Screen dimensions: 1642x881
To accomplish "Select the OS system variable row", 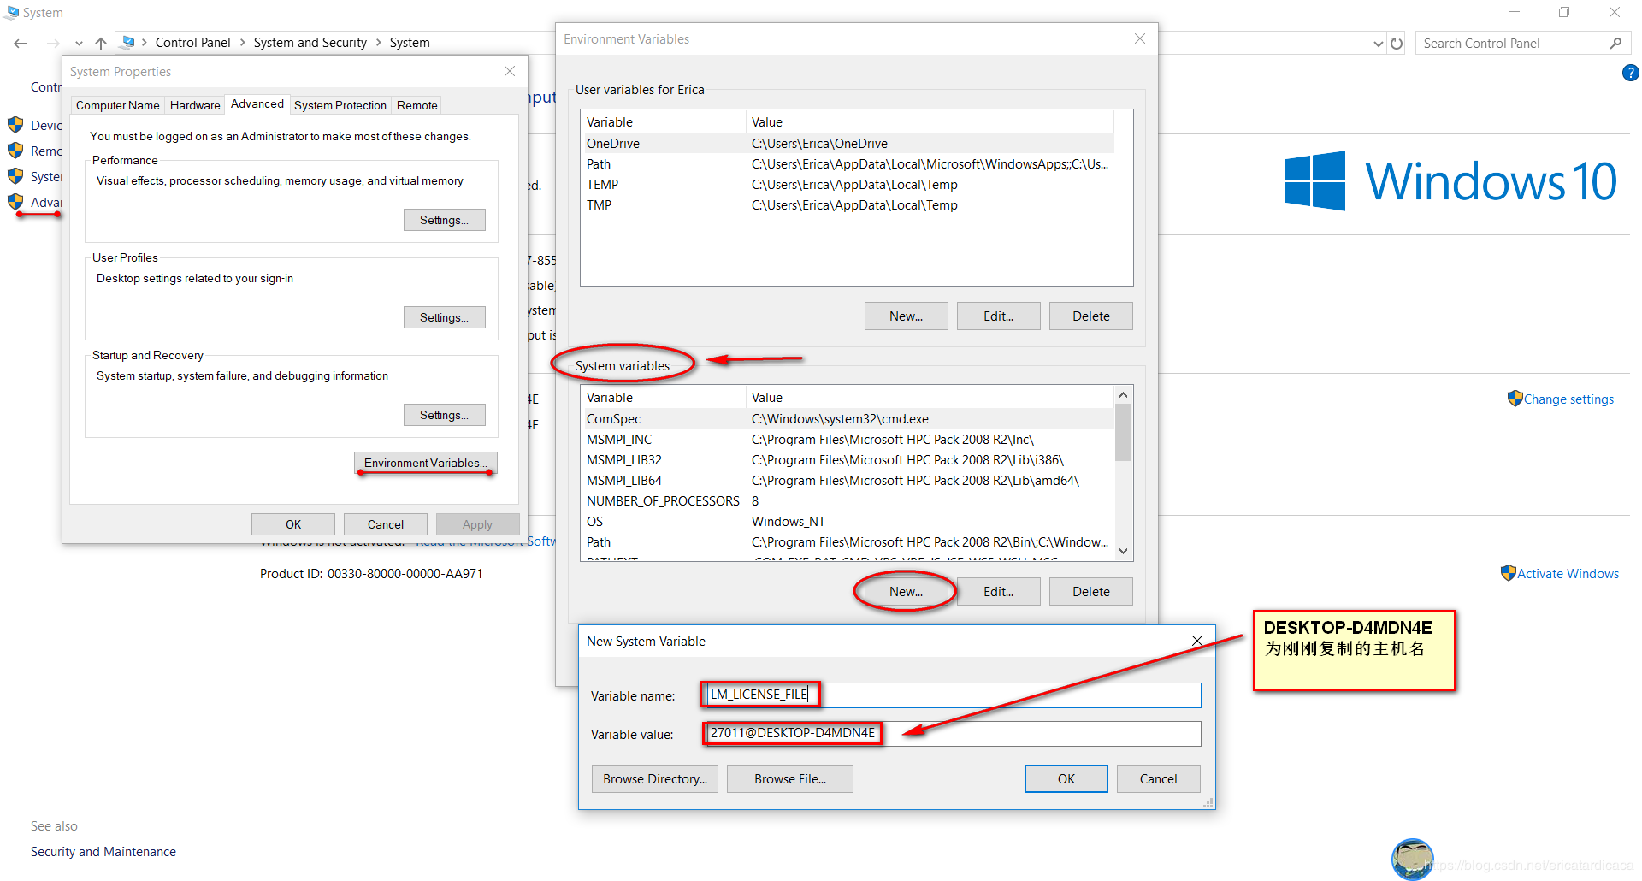I will point(848,521).
